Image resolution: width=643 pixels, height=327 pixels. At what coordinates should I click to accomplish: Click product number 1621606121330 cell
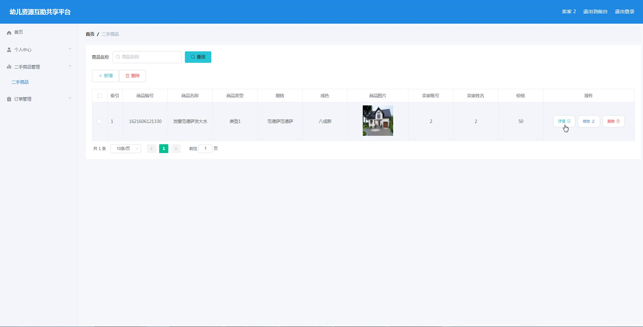click(145, 121)
